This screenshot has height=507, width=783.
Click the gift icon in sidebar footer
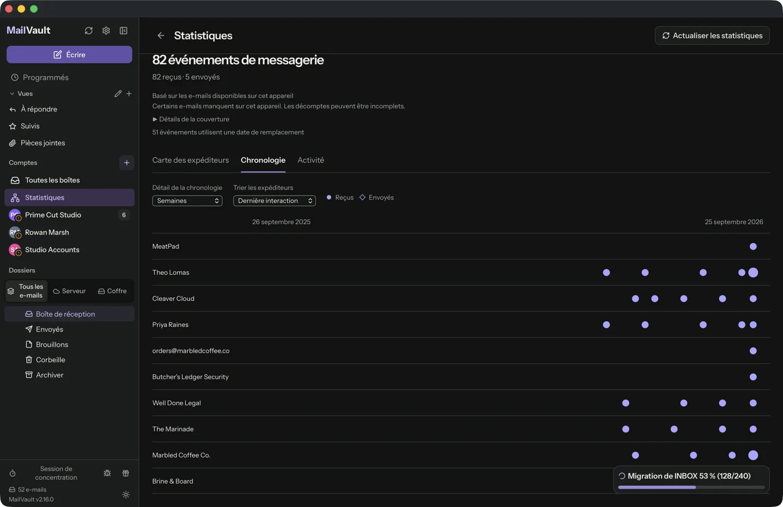click(x=126, y=473)
